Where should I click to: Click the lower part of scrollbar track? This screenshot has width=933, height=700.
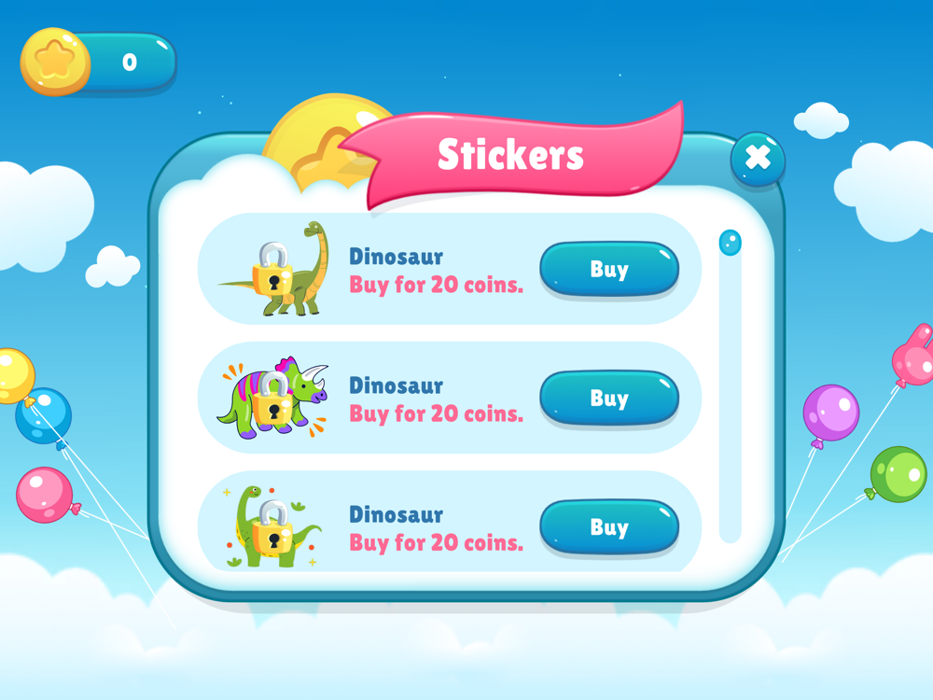click(x=731, y=476)
